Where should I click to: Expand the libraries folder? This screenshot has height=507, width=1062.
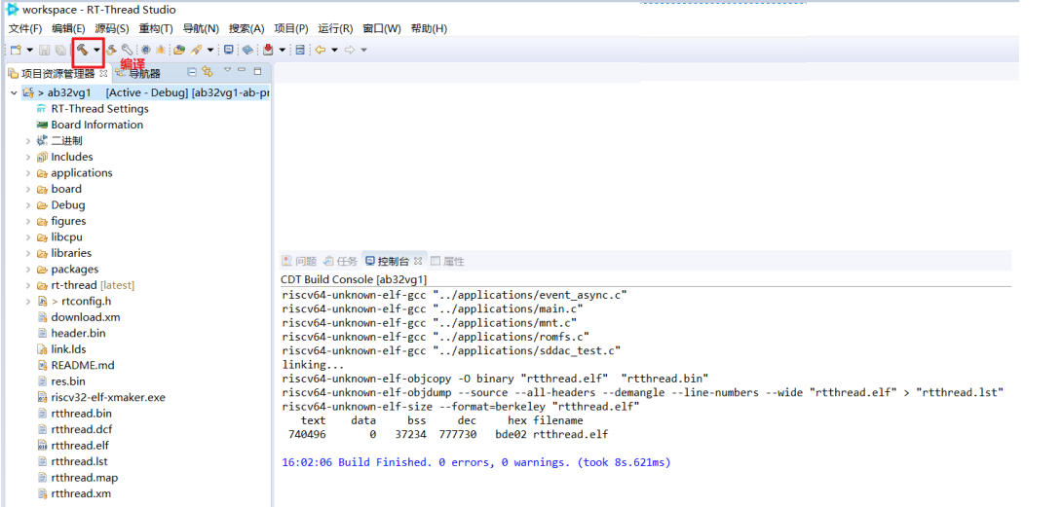pos(28,253)
